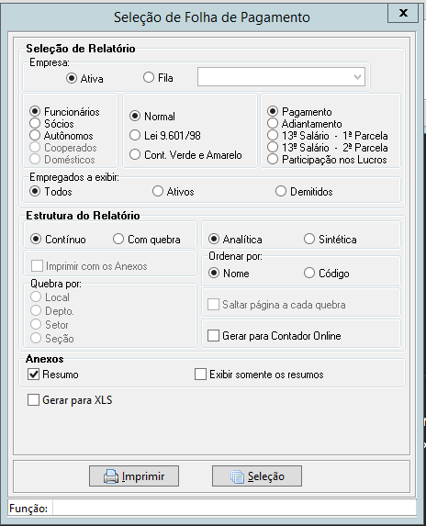Set report structure to Com quebra

[118, 239]
